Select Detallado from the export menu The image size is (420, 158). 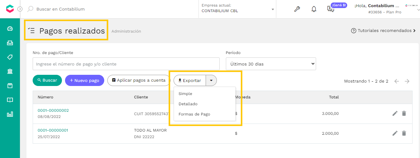pyautogui.click(x=188, y=104)
